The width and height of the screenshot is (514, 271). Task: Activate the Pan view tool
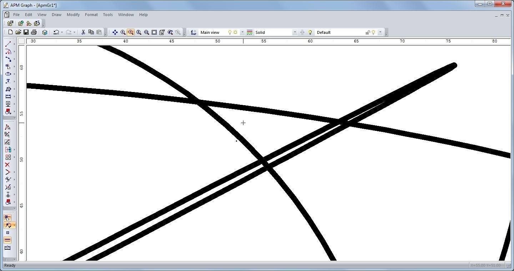(115, 32)
